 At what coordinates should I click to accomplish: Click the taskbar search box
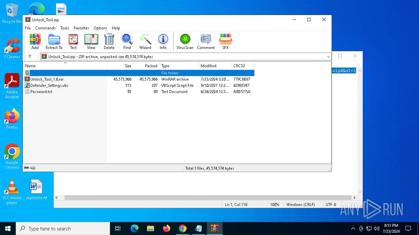63,228
